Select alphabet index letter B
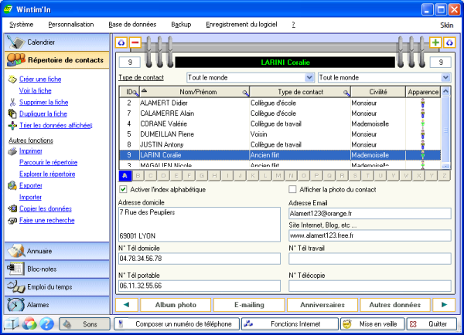Image resolution: width=464 pixels, height=335 pixels. [138, 176]
